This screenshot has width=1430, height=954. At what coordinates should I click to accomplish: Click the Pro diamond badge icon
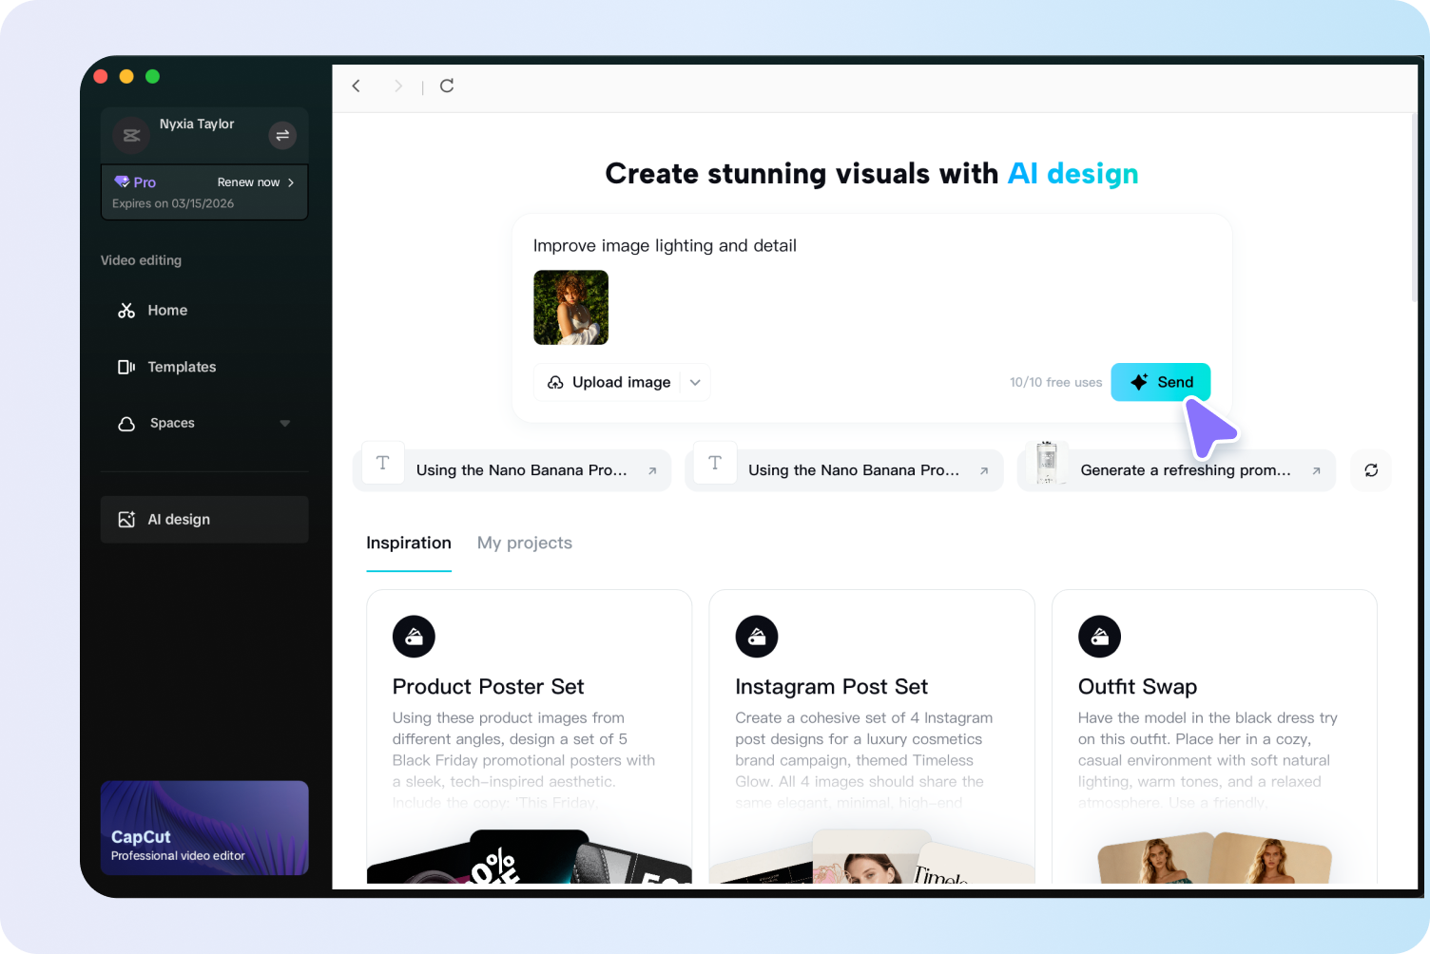point(121,181)
